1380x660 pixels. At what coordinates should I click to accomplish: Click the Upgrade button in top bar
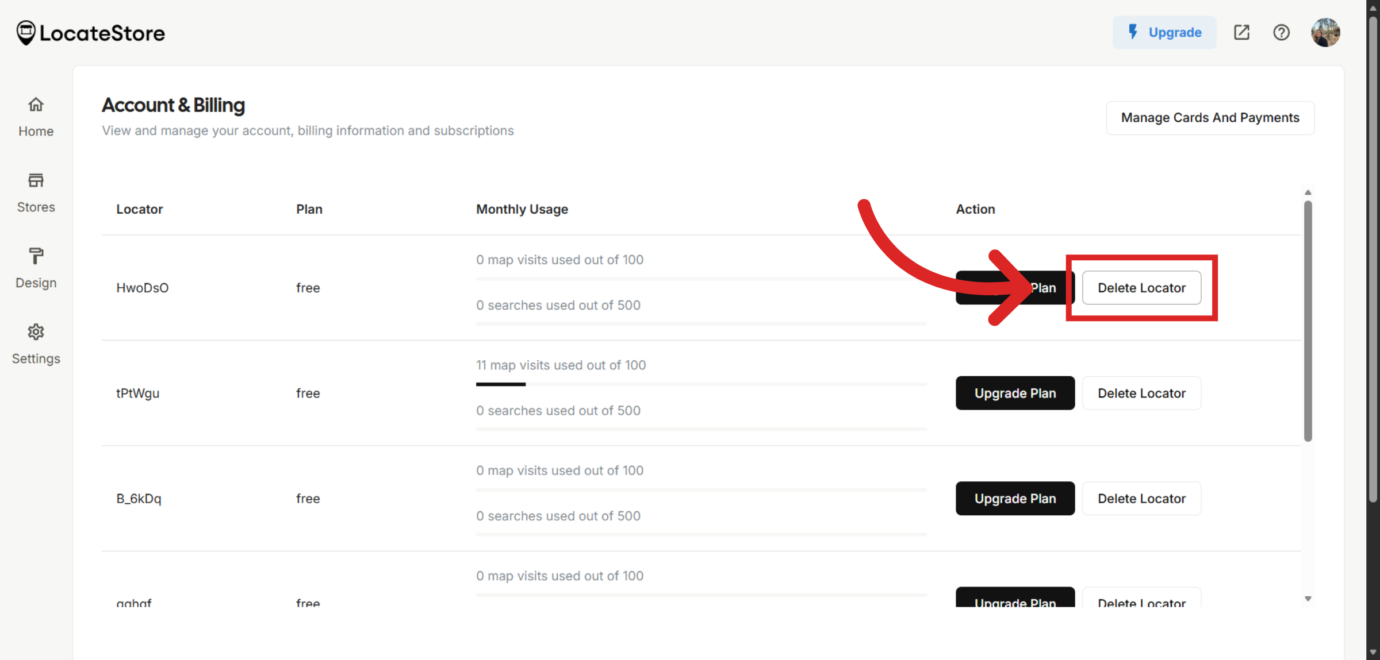1174,32
